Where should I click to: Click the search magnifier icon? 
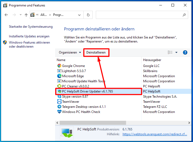click(184, 15)
